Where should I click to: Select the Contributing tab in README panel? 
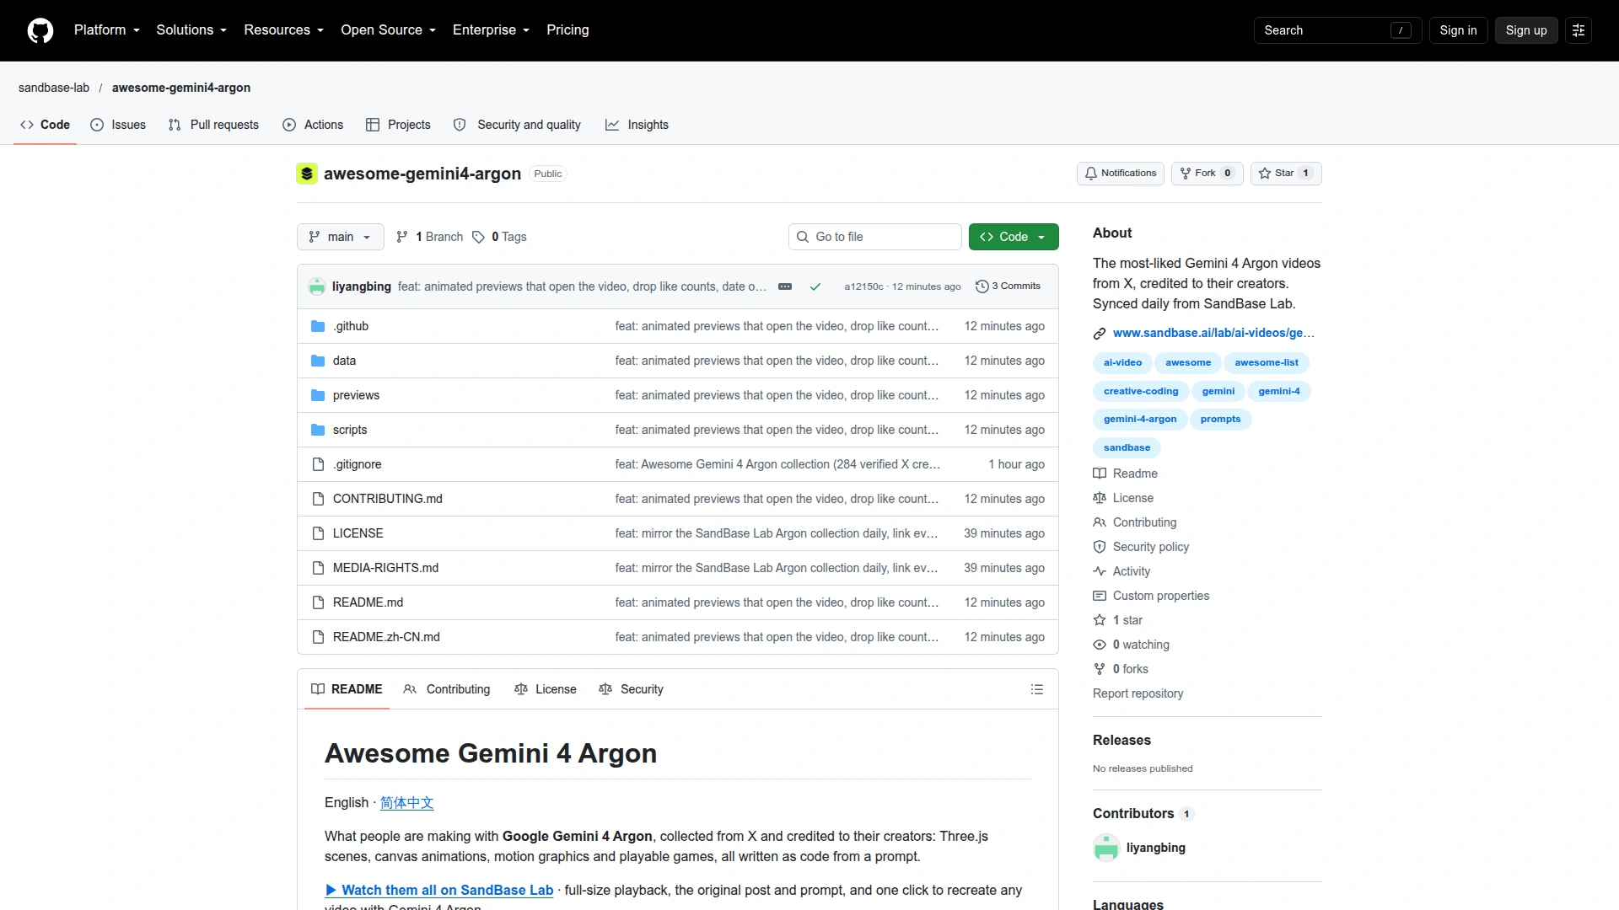click(x=447, y=689)
